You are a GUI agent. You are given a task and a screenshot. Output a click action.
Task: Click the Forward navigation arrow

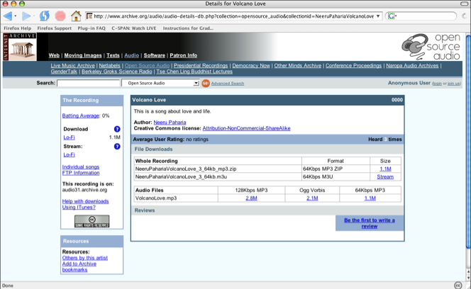tap(26, 16)
